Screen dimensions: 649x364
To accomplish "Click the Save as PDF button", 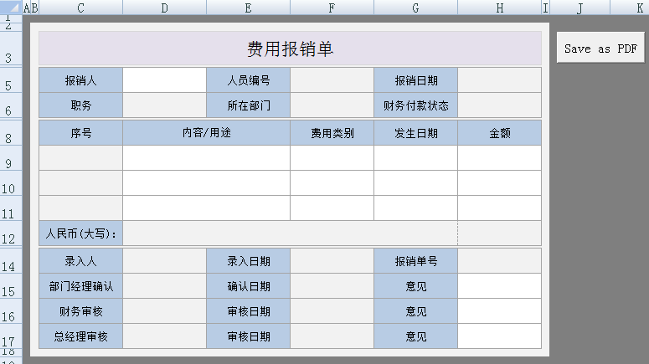I will (600, 48).
